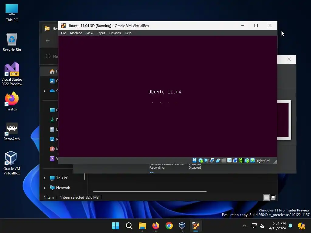Open the Devices menu in VirtualBox

[x=115, y=33]
